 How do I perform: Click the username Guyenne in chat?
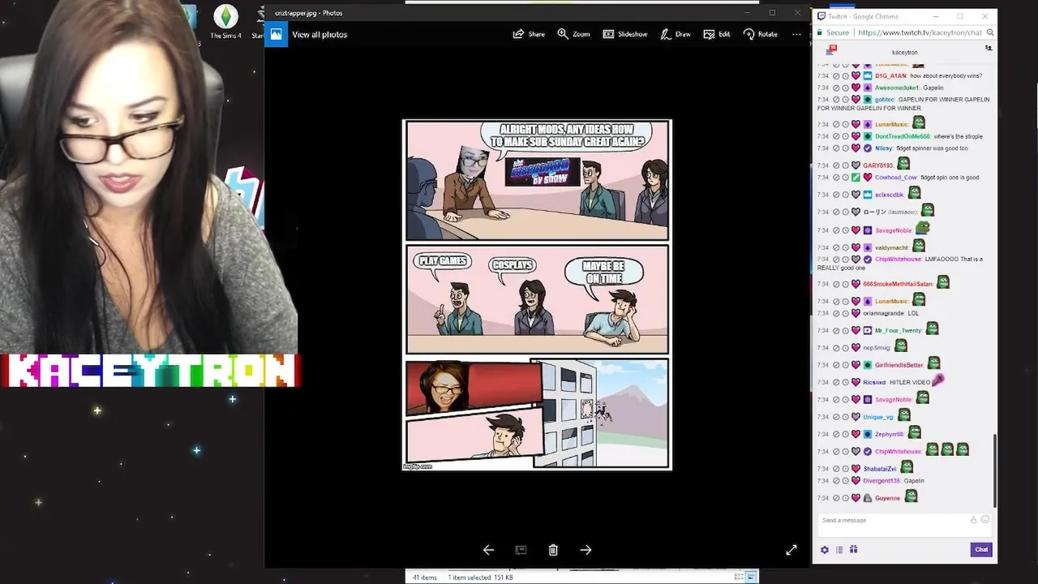click(x=887, y=498)
